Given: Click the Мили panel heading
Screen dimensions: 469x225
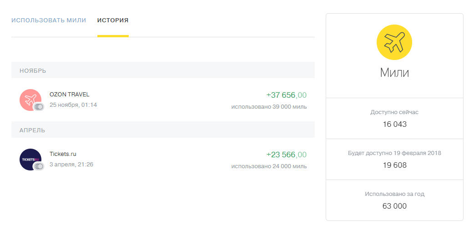Looking at the screenshot, I should coord(394,73).
